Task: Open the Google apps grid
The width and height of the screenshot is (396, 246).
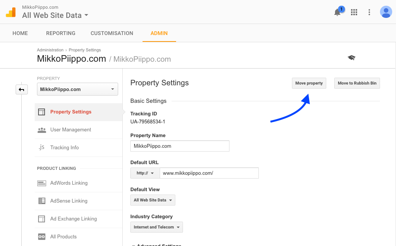Action: pos(354,12)
